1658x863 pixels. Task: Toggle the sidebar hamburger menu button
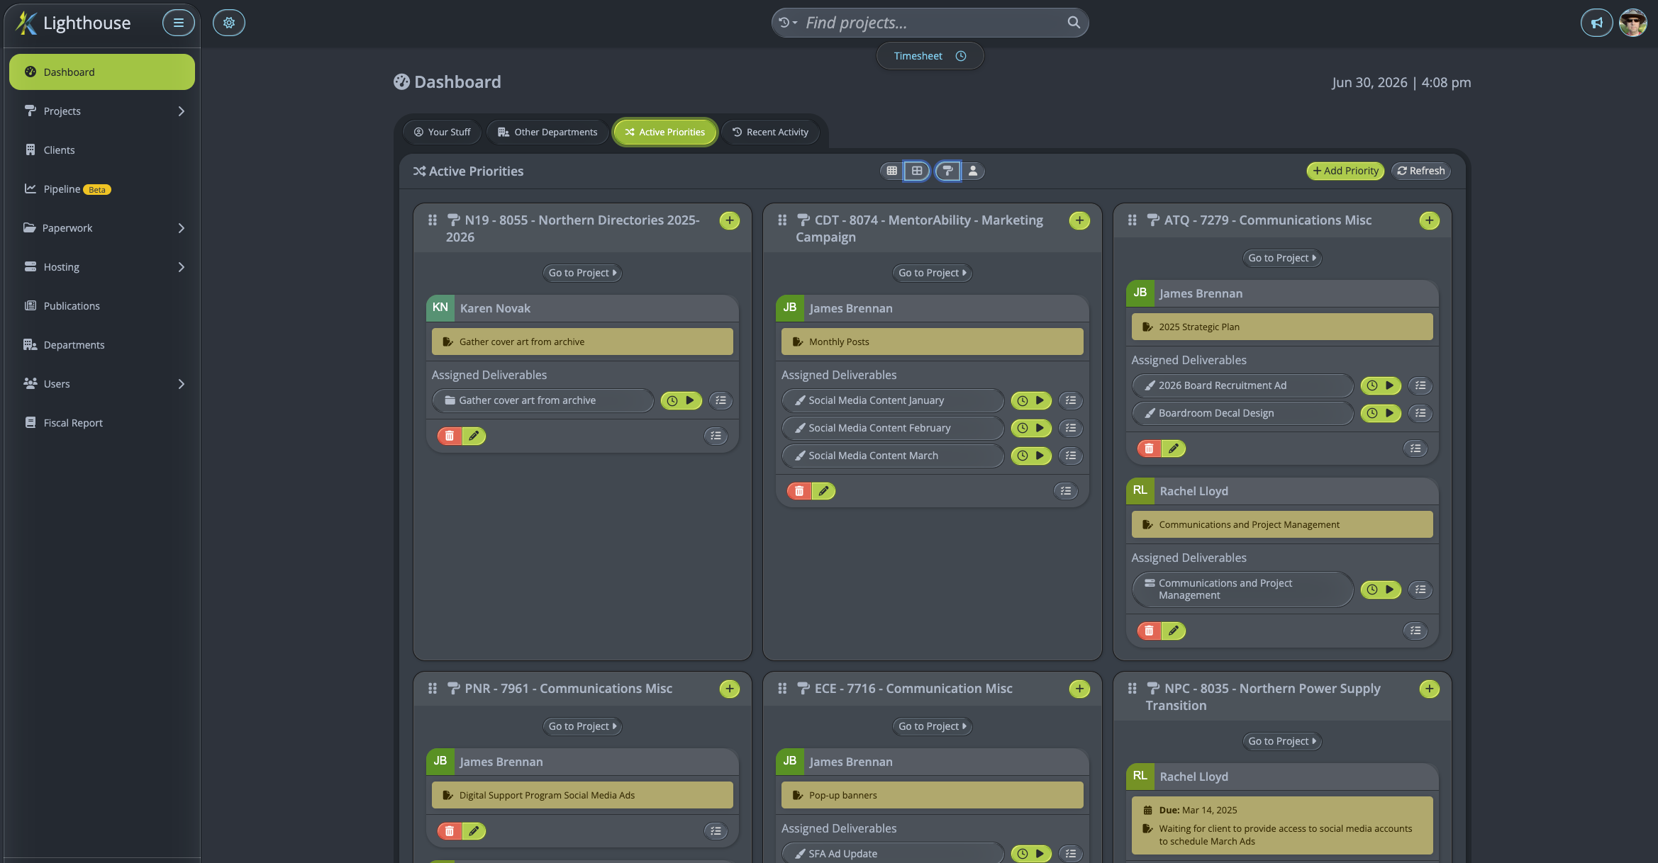point(178,23)
